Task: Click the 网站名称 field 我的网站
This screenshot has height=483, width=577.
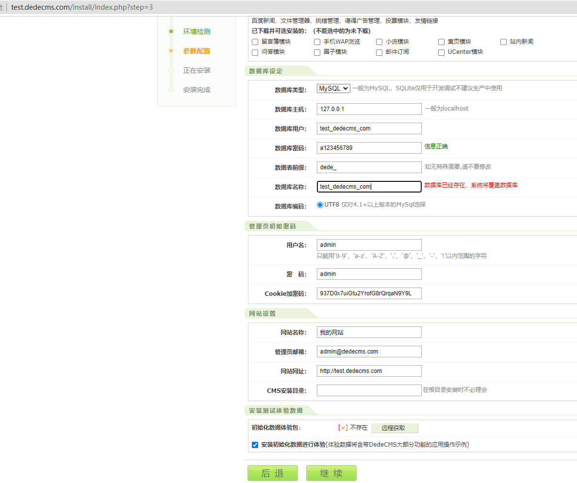Action: click(369, 333)
